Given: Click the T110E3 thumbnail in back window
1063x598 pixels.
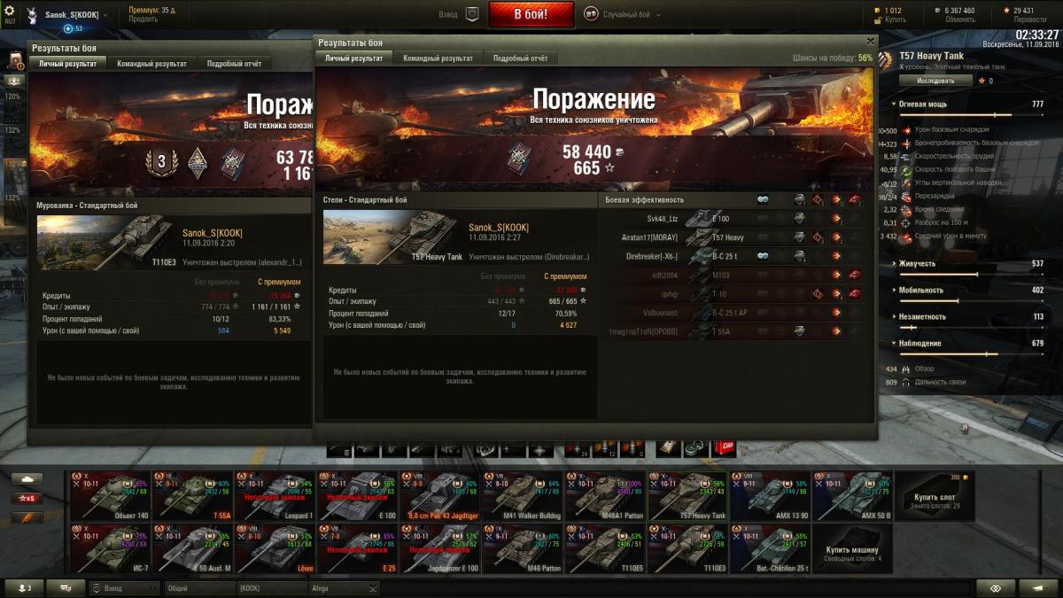Looking at the screenshot, I should point(106,241).
